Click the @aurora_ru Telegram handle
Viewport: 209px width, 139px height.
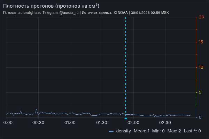click(x=69, y=13)
